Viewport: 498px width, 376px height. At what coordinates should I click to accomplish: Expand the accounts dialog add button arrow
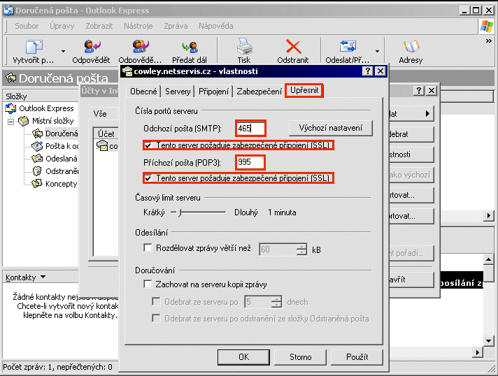coord(427,114)
